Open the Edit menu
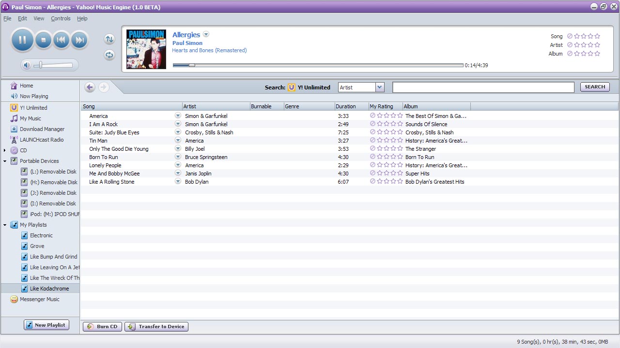620x348 pixels. (x=22, y=18)
